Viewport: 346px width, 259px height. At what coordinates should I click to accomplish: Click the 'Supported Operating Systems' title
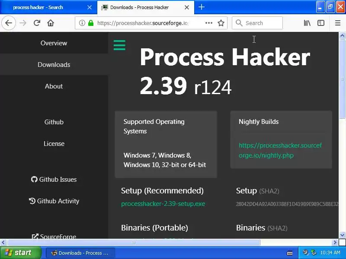(154, 126)
